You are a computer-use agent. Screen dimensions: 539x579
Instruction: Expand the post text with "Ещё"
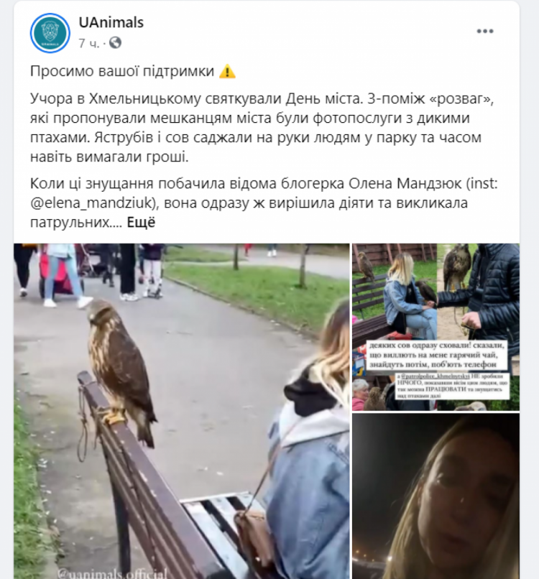[141, 222]
